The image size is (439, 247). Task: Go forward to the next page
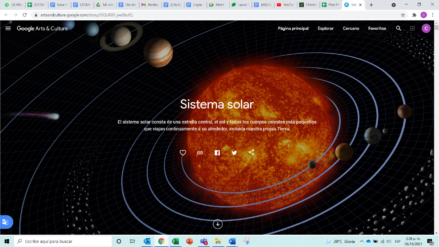(x=16, y=15)
